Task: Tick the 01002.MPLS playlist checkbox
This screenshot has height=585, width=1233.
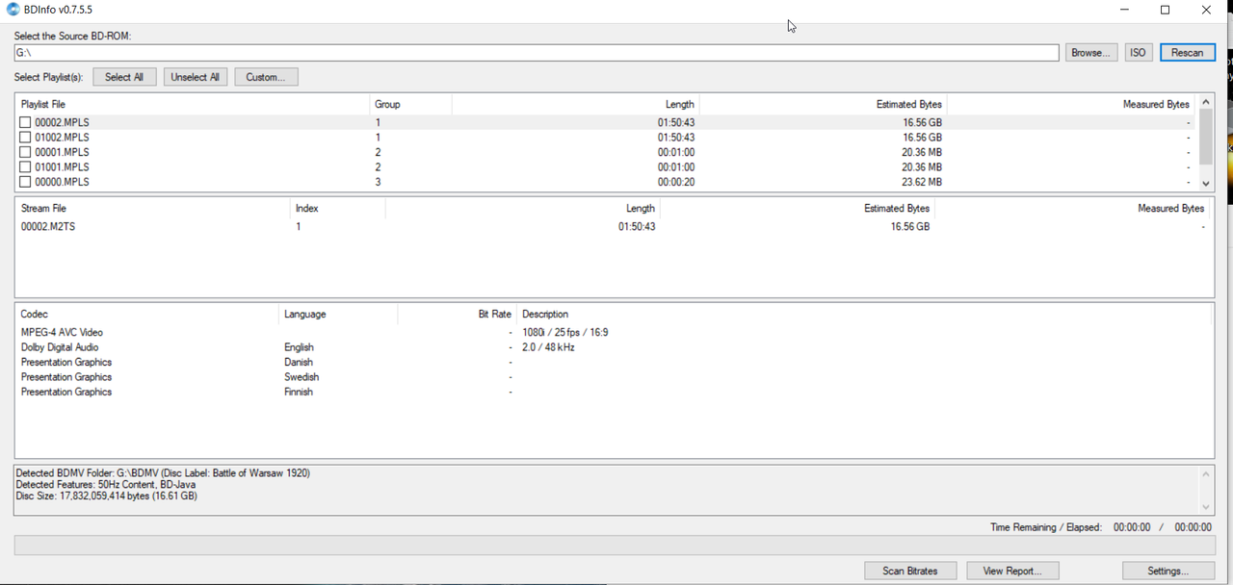Action: [x=25, y=138]
